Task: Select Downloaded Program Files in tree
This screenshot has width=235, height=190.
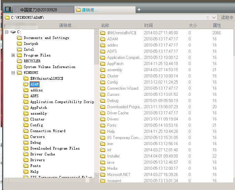Action: 55,148
